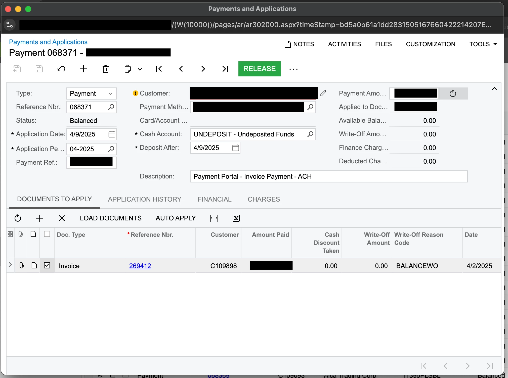Click into the Description text field
This screenshot has height=378, width=508.
click(328, 176)
